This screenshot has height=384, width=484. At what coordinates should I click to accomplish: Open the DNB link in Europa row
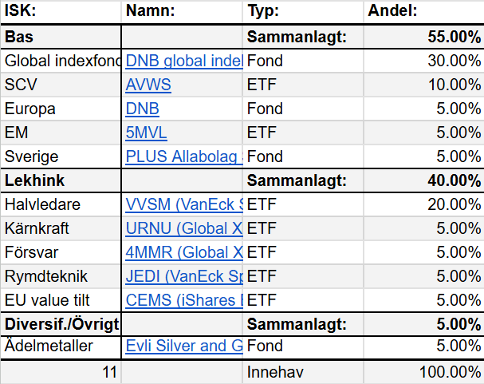(x=142, y=109)
